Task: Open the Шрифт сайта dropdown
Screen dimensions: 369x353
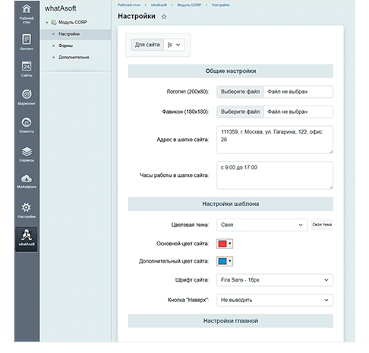Action: click(x=275, y=280)
